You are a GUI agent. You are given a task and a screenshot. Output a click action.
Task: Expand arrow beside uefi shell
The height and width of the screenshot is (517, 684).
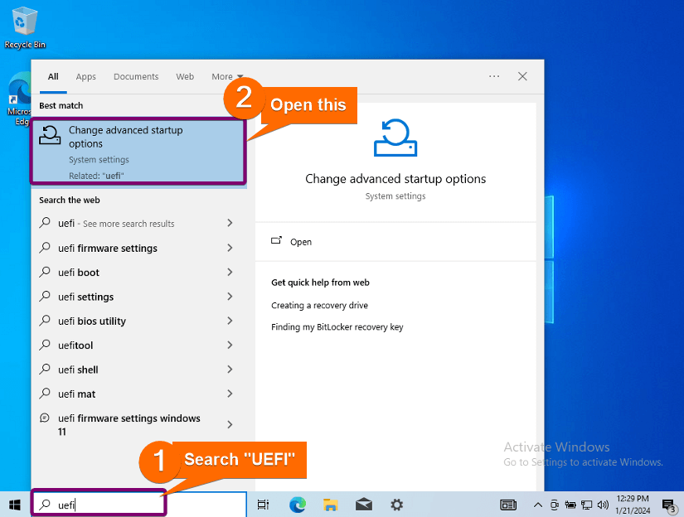coord(230,370)
